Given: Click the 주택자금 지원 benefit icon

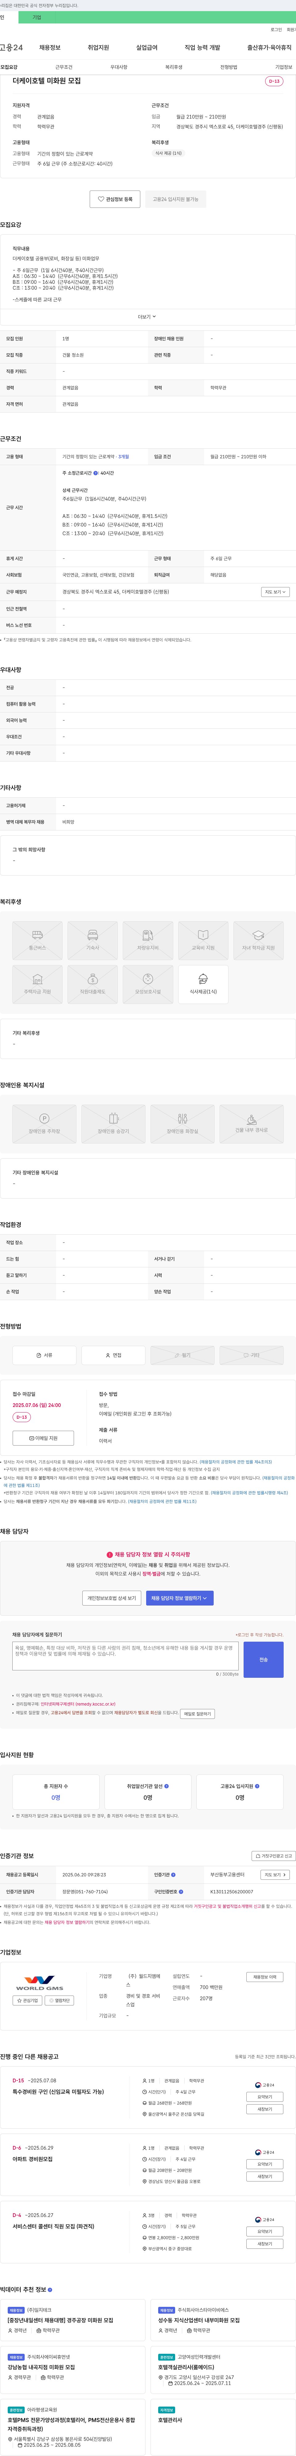Looking at the screenshot, I should pyautogui.click(x=37, y=984).
